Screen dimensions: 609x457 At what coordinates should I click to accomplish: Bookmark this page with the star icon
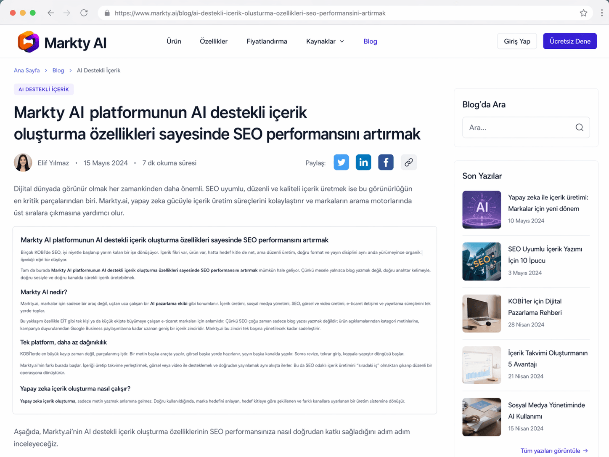coord(583,13)
